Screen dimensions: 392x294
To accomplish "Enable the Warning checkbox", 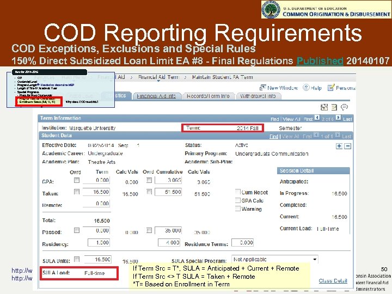I will click(238, 209).
